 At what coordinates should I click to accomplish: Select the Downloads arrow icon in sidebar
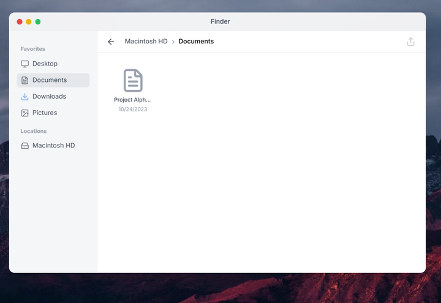tap(24, 97)
